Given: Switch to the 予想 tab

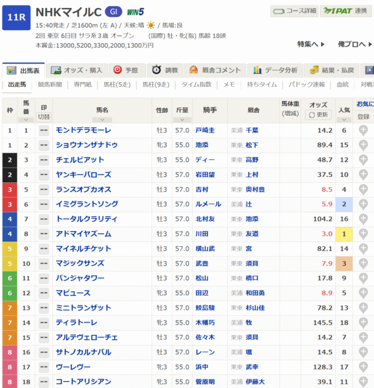Looking at the screenshot, I should click(127, 70).
